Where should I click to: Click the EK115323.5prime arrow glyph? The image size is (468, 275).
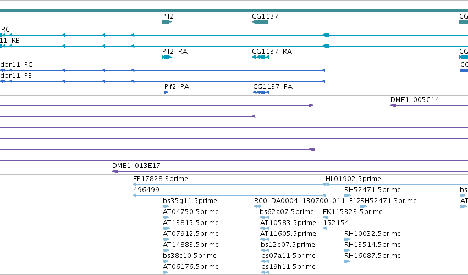326,217
